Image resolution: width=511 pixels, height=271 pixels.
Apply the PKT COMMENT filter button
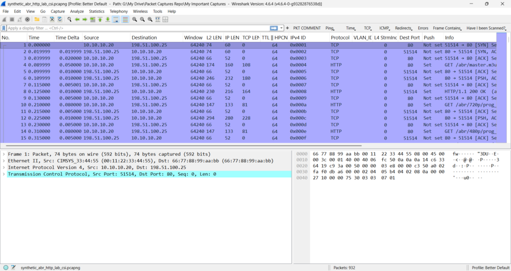coord(307,28)
